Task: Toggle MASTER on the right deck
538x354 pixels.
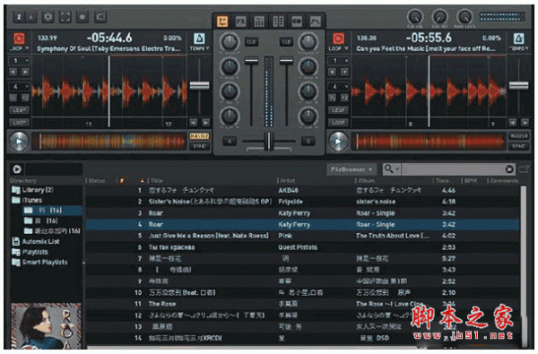Action: click(519, 136)
